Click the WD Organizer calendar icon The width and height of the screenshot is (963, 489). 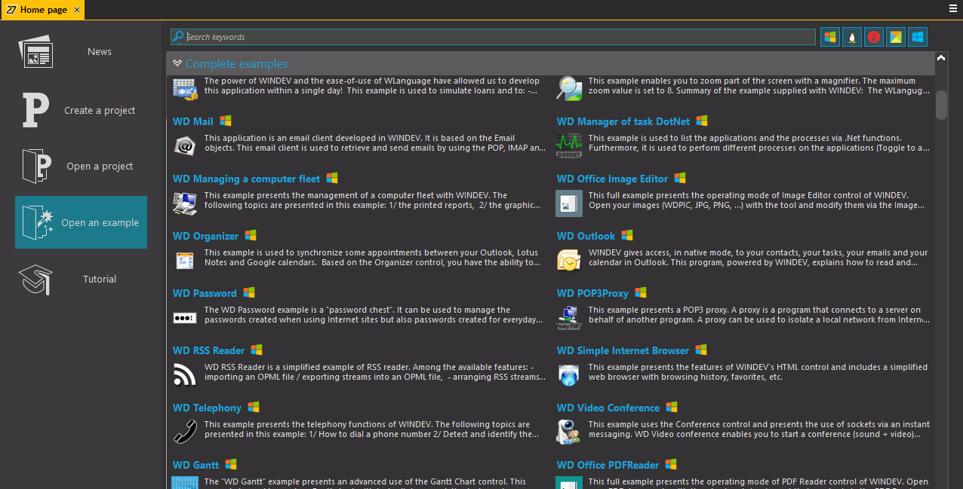point(185,260)
